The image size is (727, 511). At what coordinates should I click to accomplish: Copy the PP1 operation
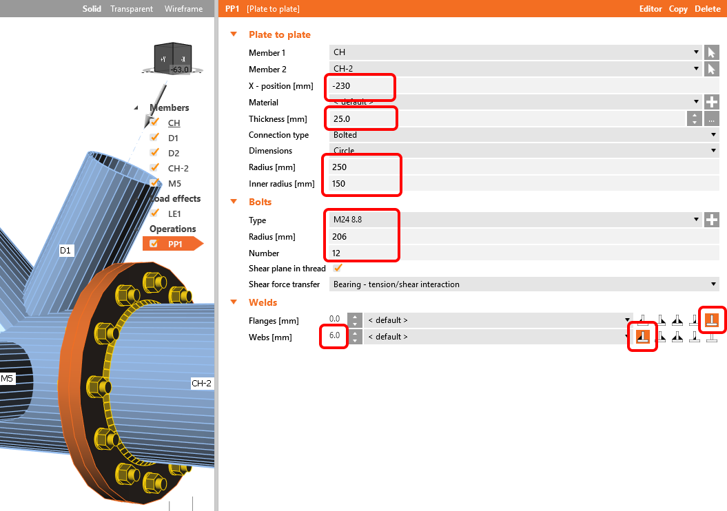[x=677, y=9]
